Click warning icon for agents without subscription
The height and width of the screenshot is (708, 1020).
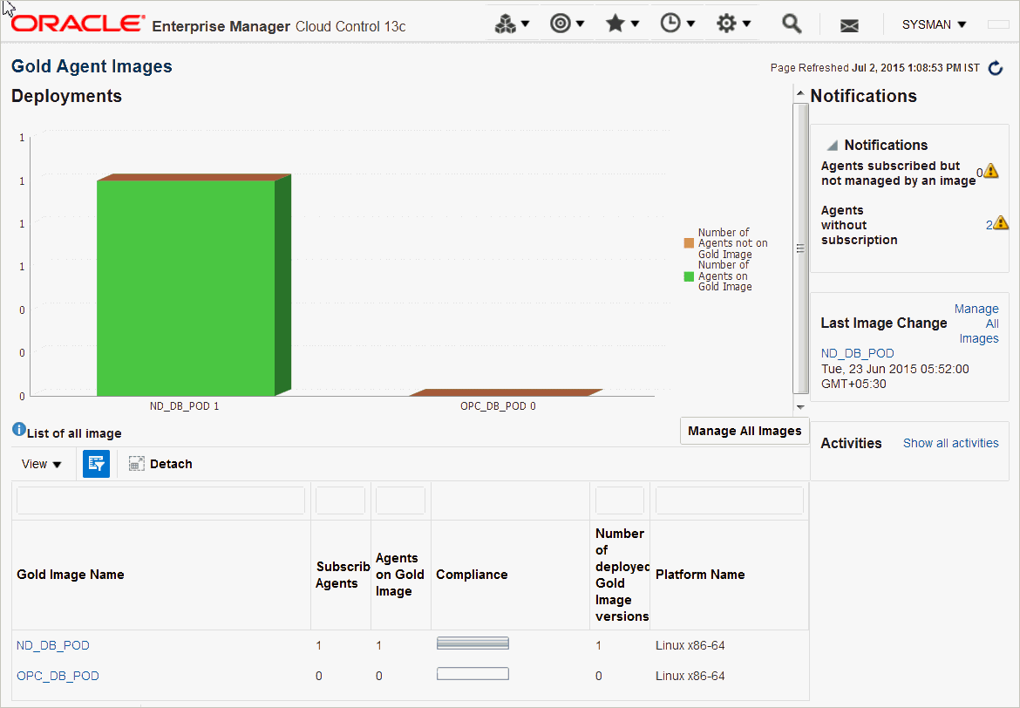pos(1001,222)
